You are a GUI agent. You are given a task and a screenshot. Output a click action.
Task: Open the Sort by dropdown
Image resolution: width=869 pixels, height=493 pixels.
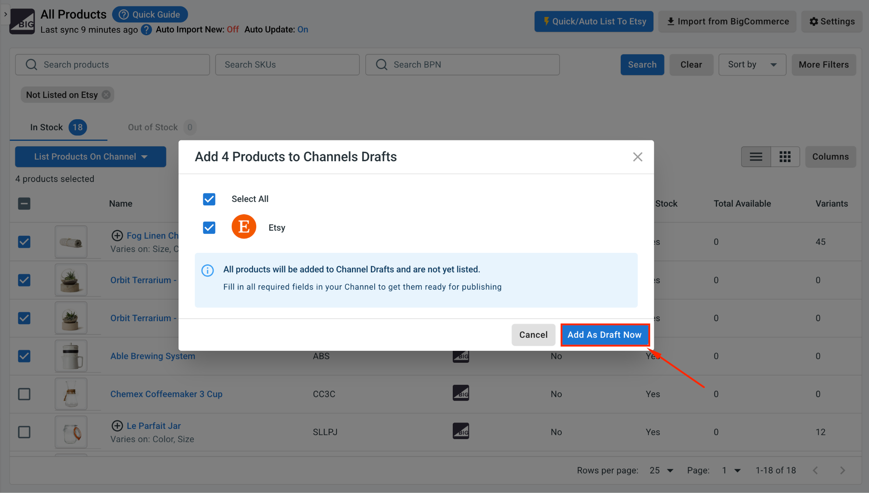click(x=752, y=64)
